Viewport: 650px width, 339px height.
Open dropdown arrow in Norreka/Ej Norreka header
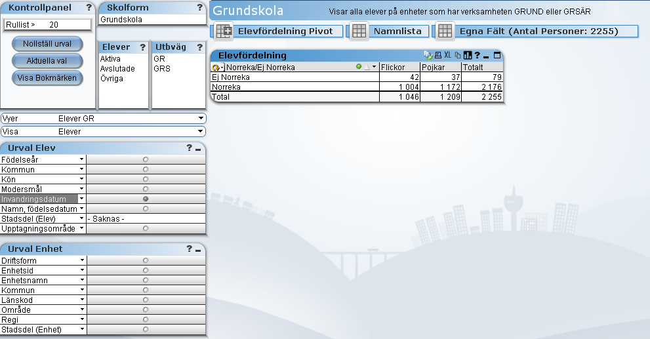(375, 67)
